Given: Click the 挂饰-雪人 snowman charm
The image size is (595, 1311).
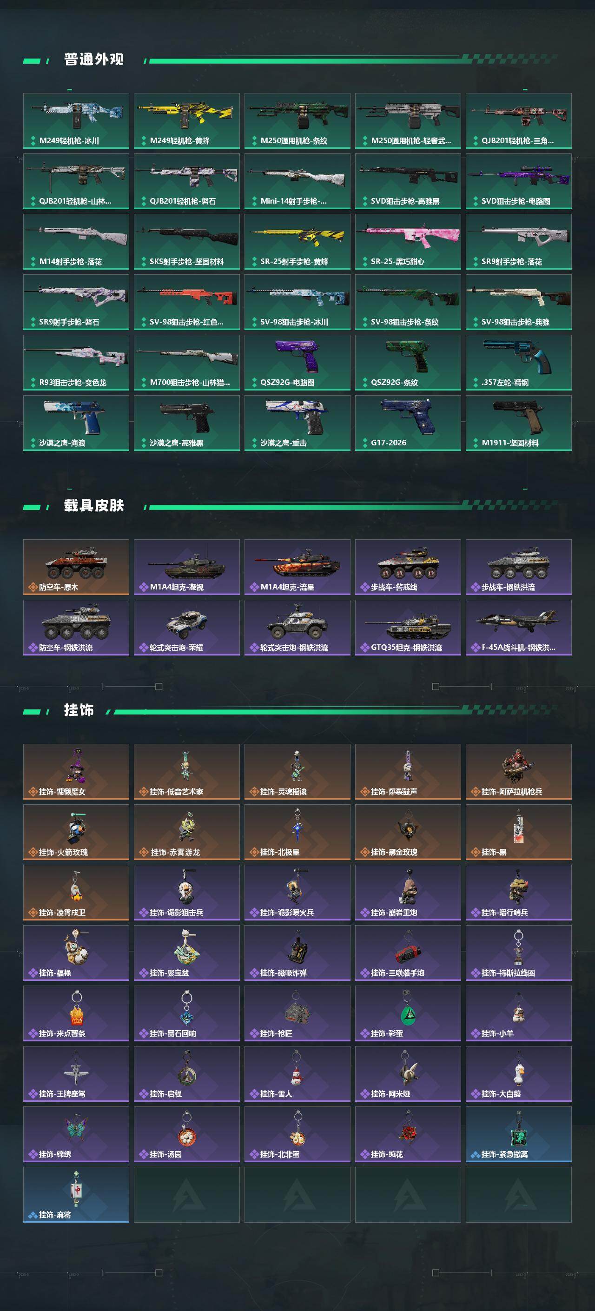Looking at the screenshot, I should (297, 1074).
